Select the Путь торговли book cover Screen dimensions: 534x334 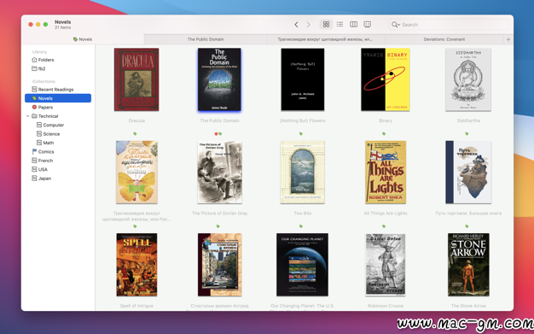(468, 173)
